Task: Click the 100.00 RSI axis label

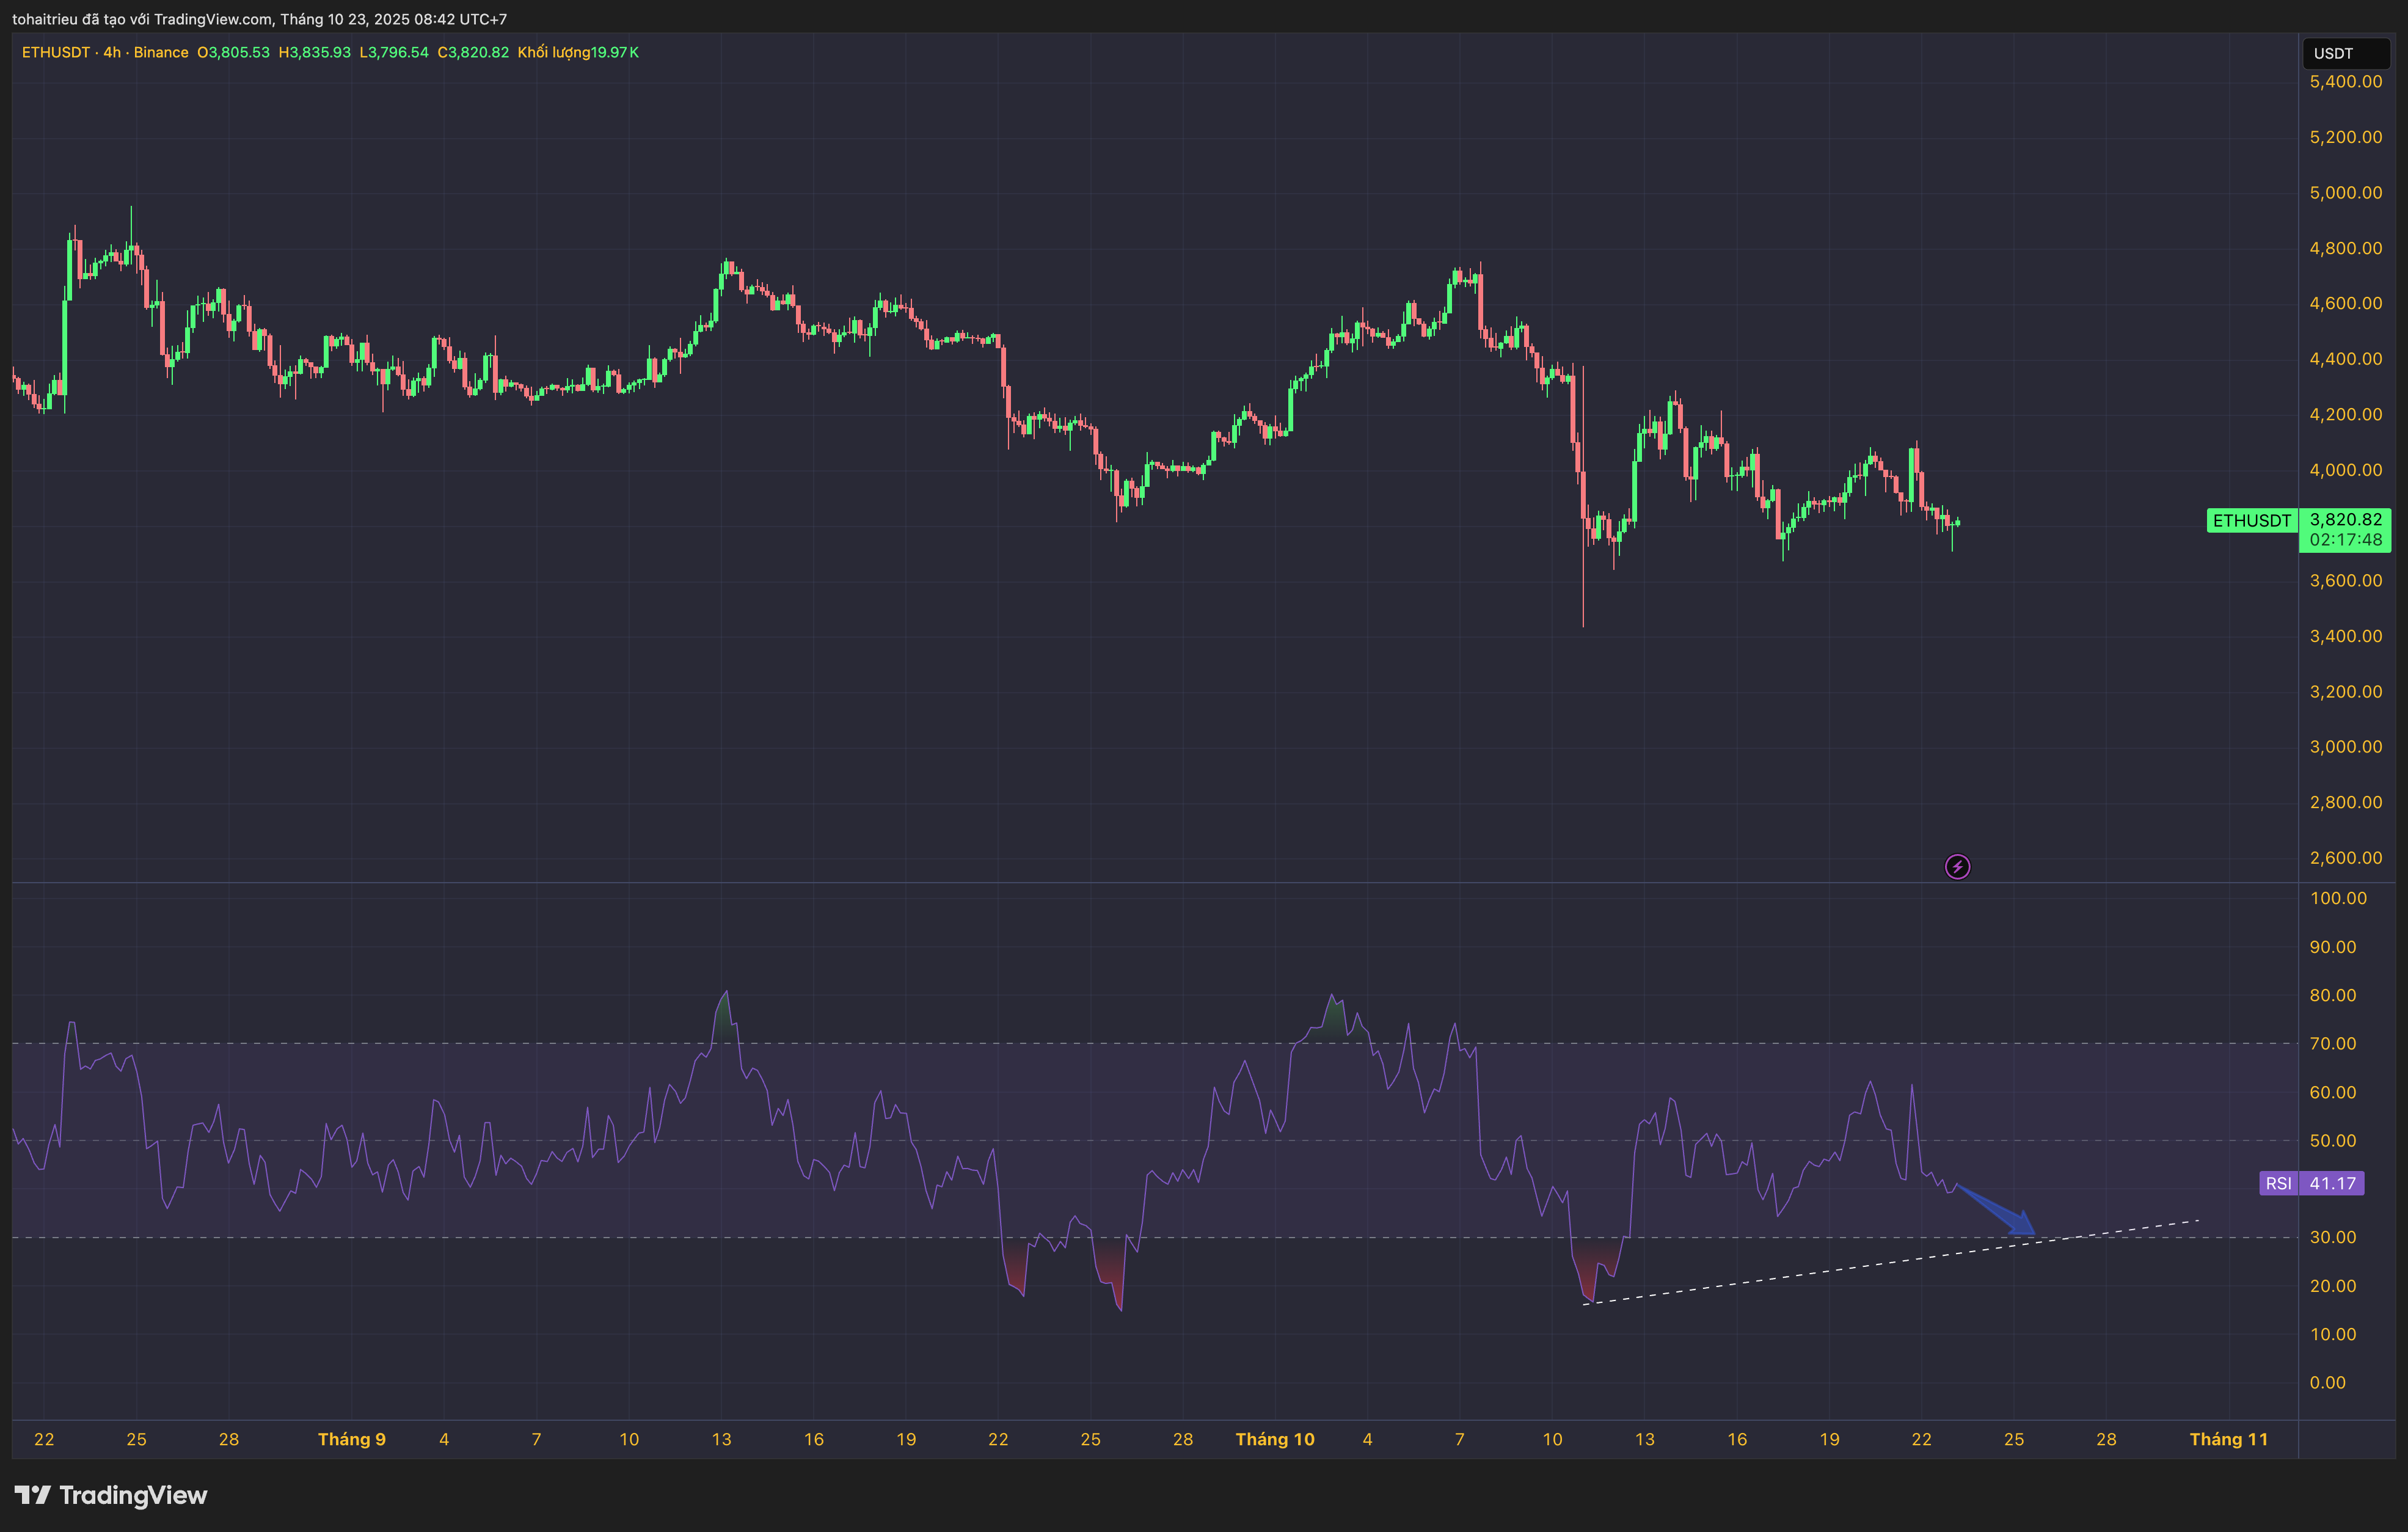Action: [x=2338, y=898]
